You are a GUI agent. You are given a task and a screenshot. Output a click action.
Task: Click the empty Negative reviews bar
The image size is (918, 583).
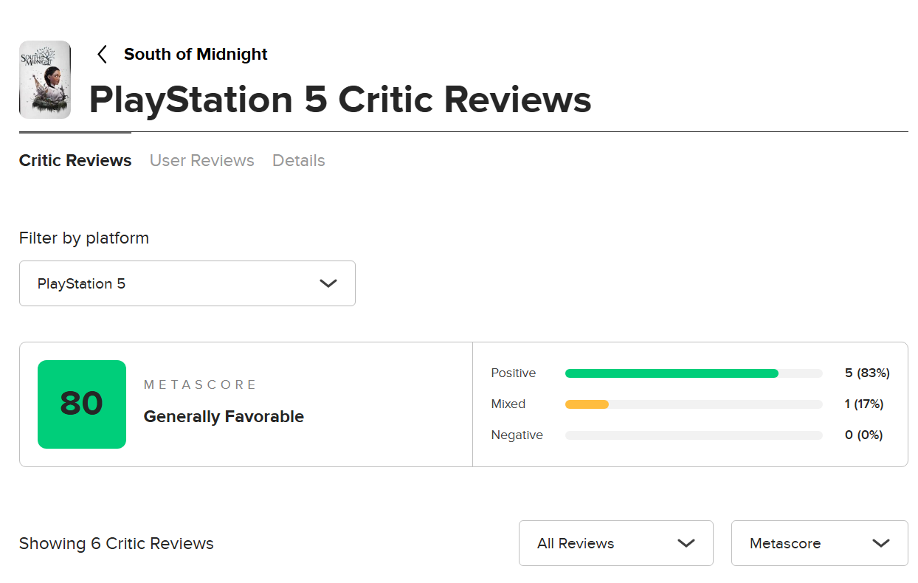(x=694, y=435)
